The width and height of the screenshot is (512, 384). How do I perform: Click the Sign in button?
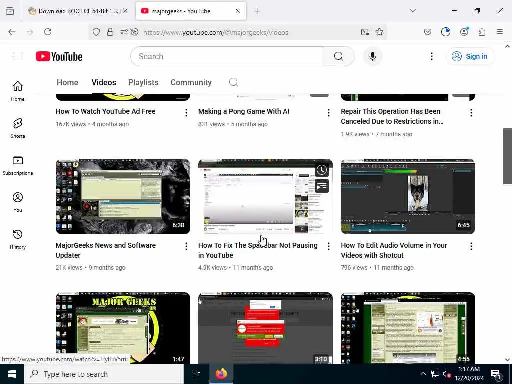coord(470,56)
